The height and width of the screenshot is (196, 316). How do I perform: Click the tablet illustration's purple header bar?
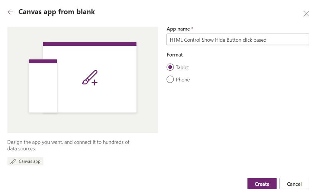pyautogui.click(x=90, y=44)
